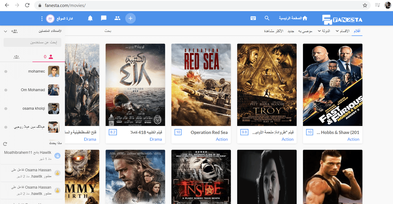Image resolution: width=393 pixels, height=204 pixels.
Task: Open the notifications bell
Action: tap(90, 18)
